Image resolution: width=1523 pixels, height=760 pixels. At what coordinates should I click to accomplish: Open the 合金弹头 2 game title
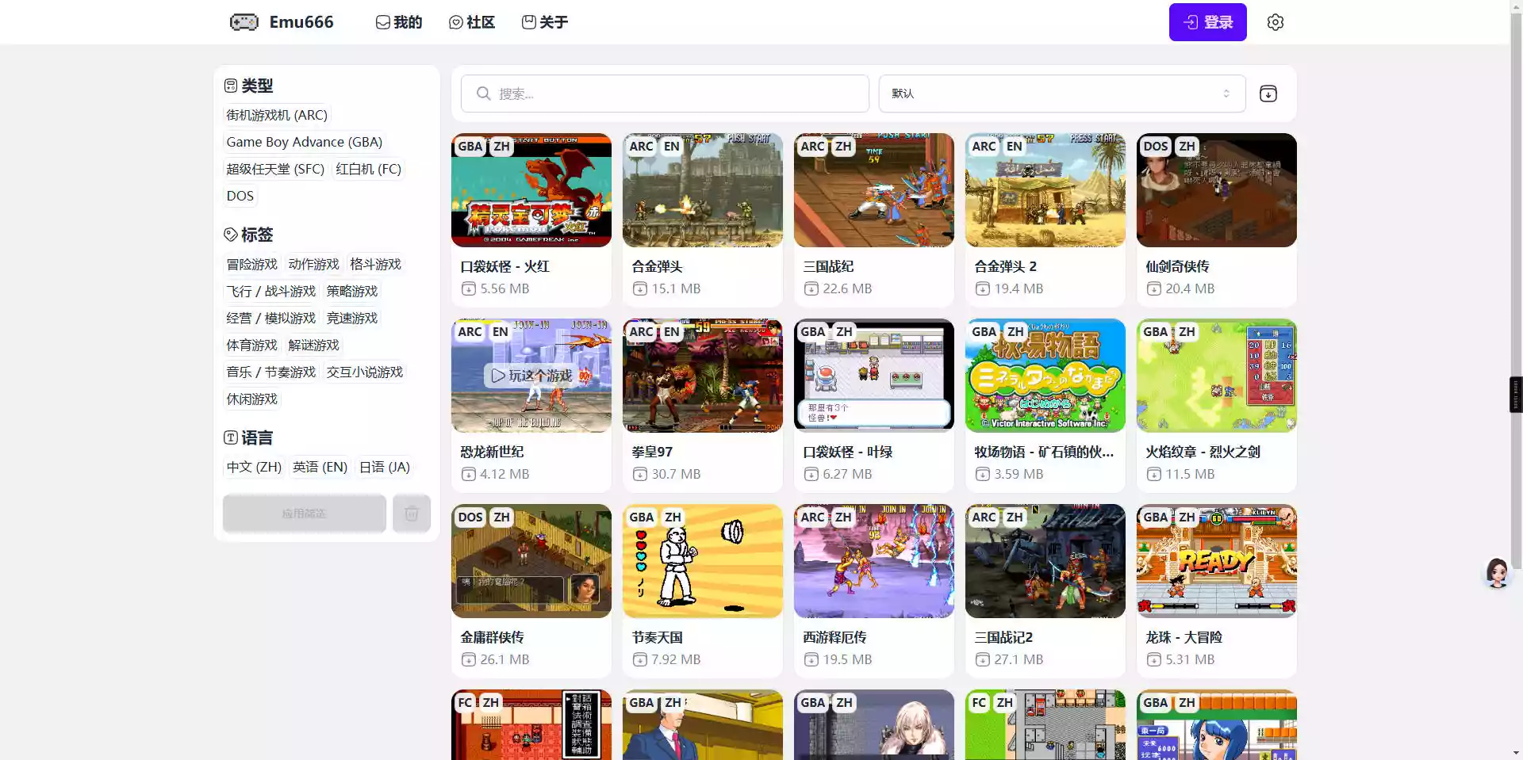[1006, 267]
